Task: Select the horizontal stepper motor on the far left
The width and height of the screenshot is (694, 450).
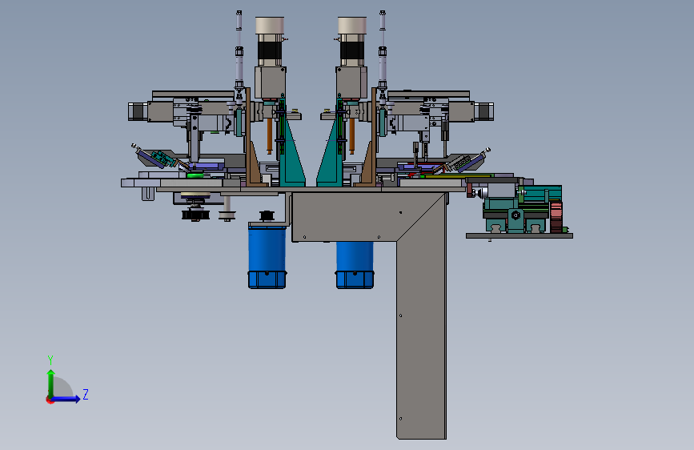Action: click(138, 111)
